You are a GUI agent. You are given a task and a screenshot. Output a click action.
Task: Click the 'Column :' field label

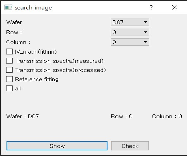point(18,42)
